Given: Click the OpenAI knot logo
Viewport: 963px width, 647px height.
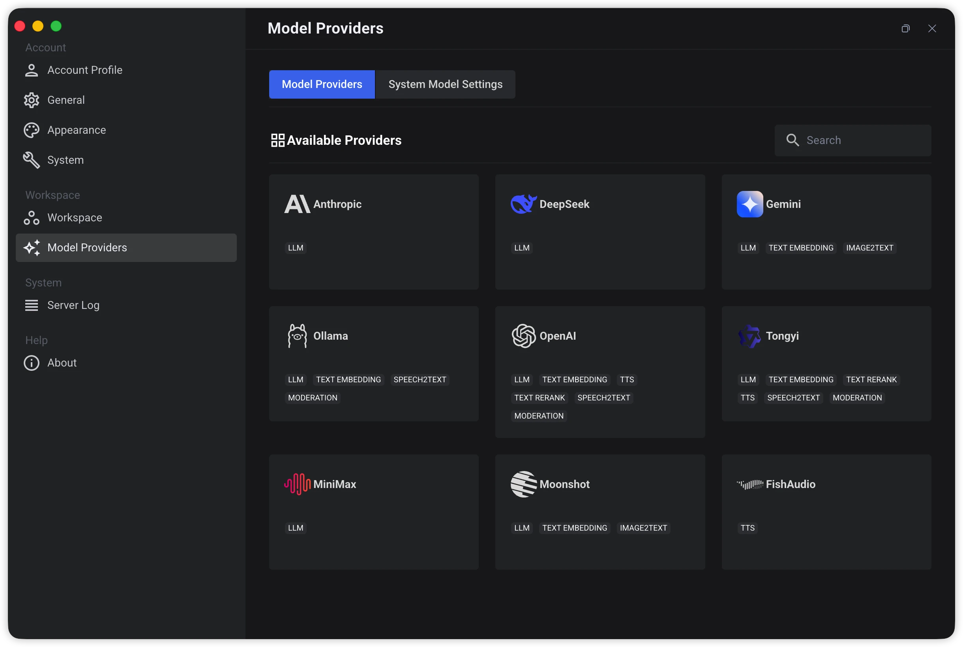Looking at the screenshot, I should coord(523,336).
